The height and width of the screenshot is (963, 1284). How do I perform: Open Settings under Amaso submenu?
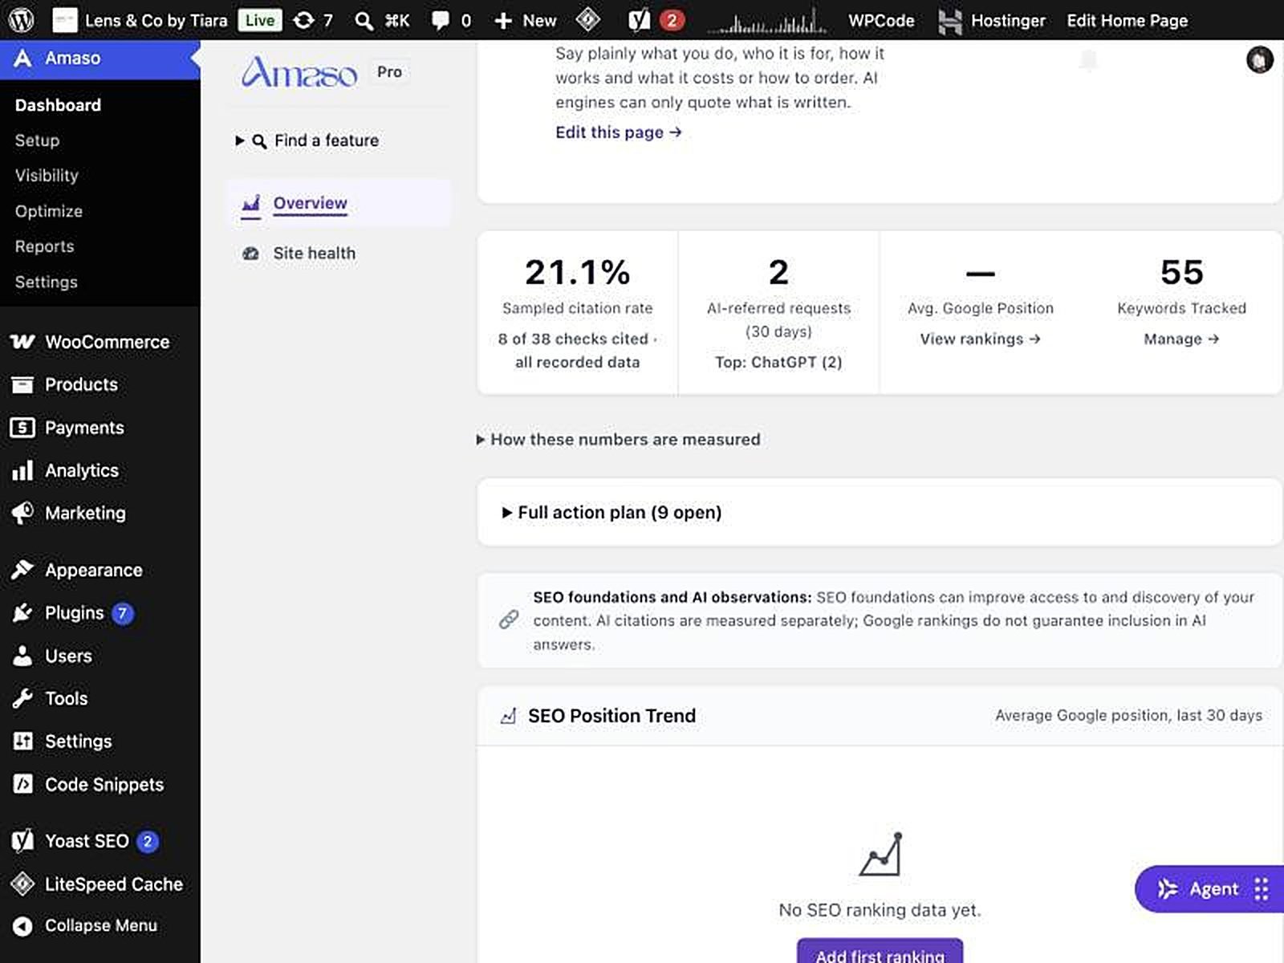point(46,282)
